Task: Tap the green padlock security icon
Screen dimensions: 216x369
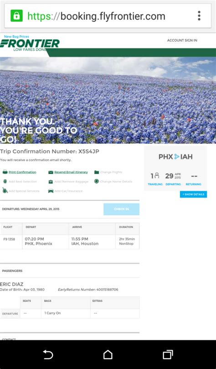Action: point(16,16)
